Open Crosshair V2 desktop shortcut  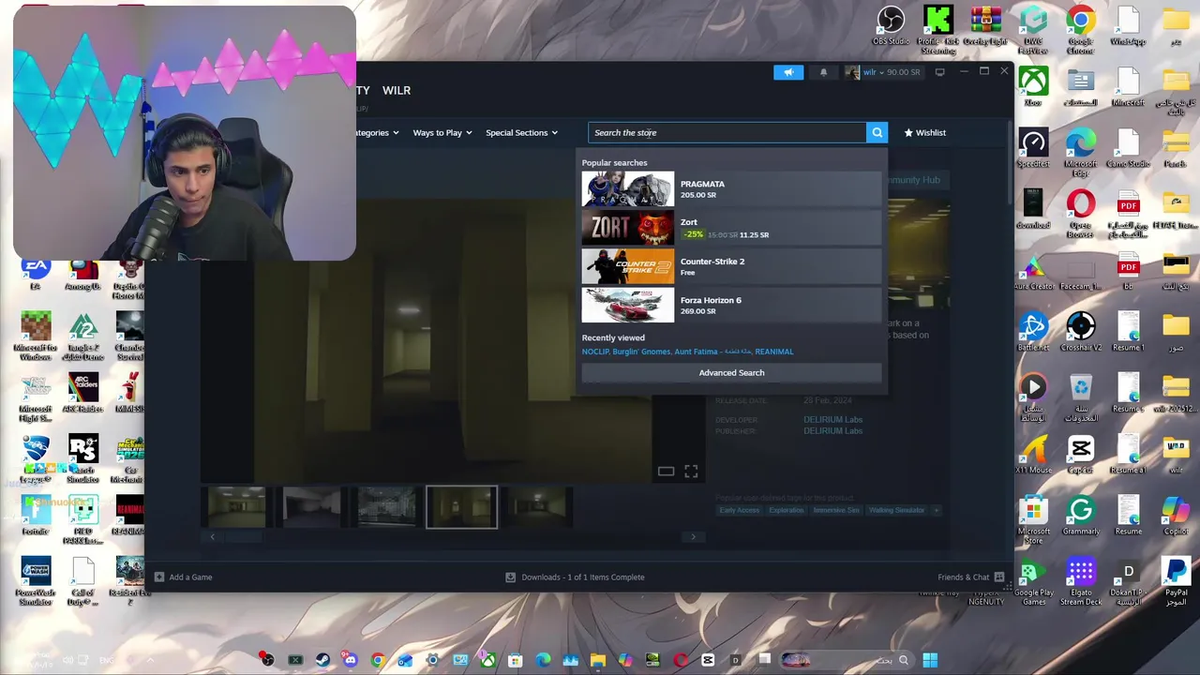1080,333
